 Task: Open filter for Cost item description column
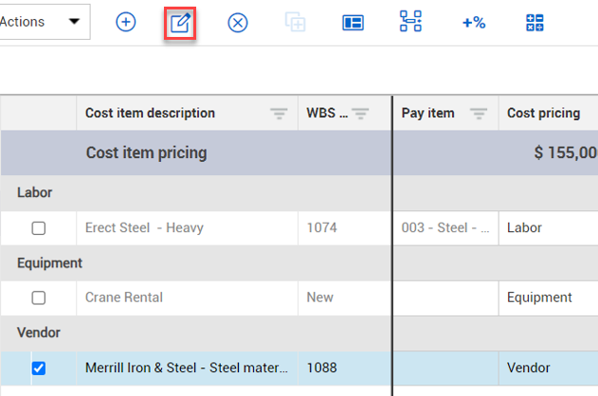pyautogui.click(x=279, y=114)
